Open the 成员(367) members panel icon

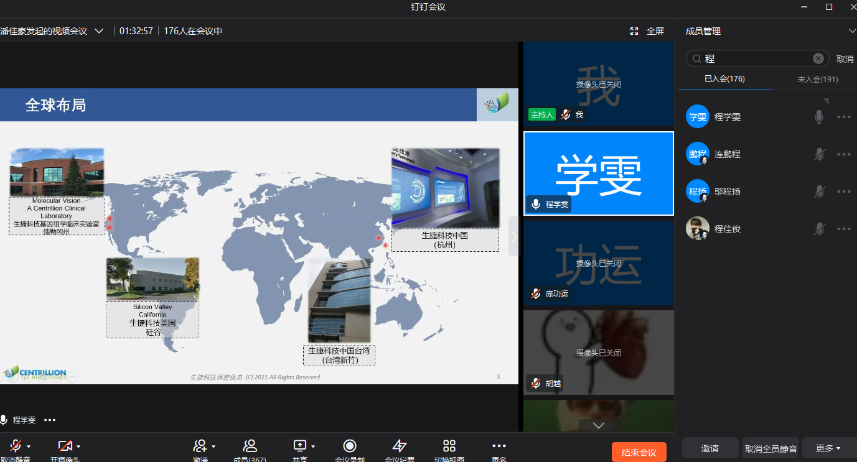[250, 446]
